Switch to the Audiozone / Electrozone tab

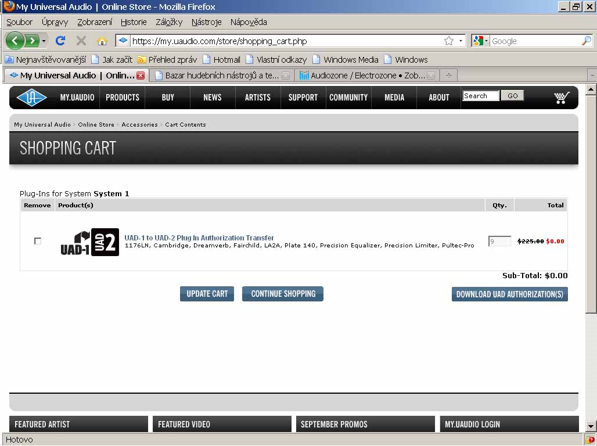(x=362, y=75)
